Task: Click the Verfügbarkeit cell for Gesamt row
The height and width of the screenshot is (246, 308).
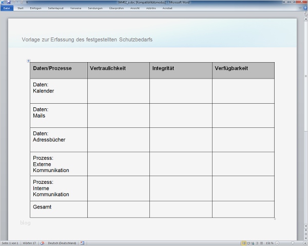Action: 243,209
